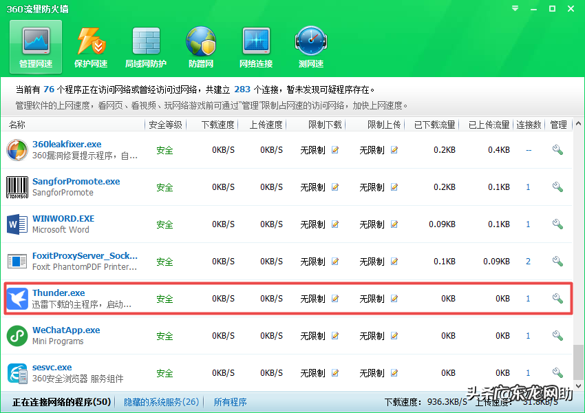Screen dimensions: 585x413
Task: Edit the download limit for sesvc.exe
Action: [x=335, y=373]
